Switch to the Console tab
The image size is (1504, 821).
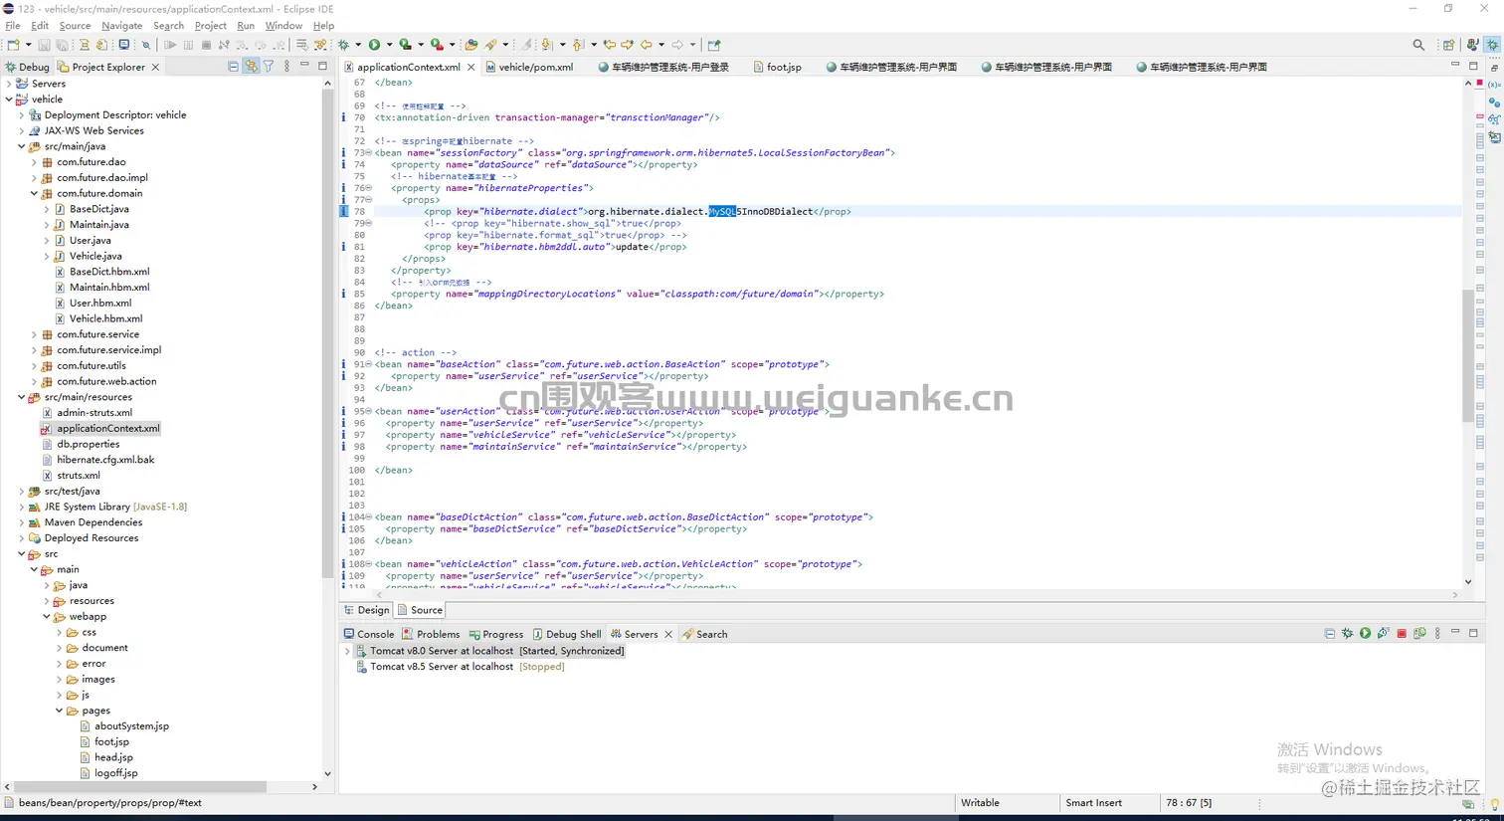coord(368,634)
